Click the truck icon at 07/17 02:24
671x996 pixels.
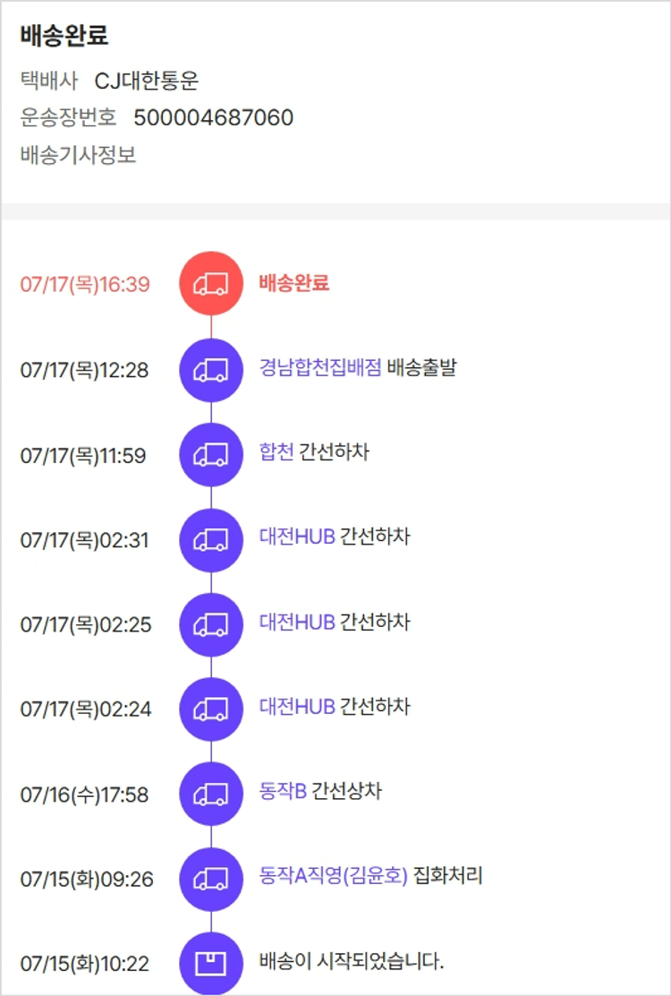(211, 708)
